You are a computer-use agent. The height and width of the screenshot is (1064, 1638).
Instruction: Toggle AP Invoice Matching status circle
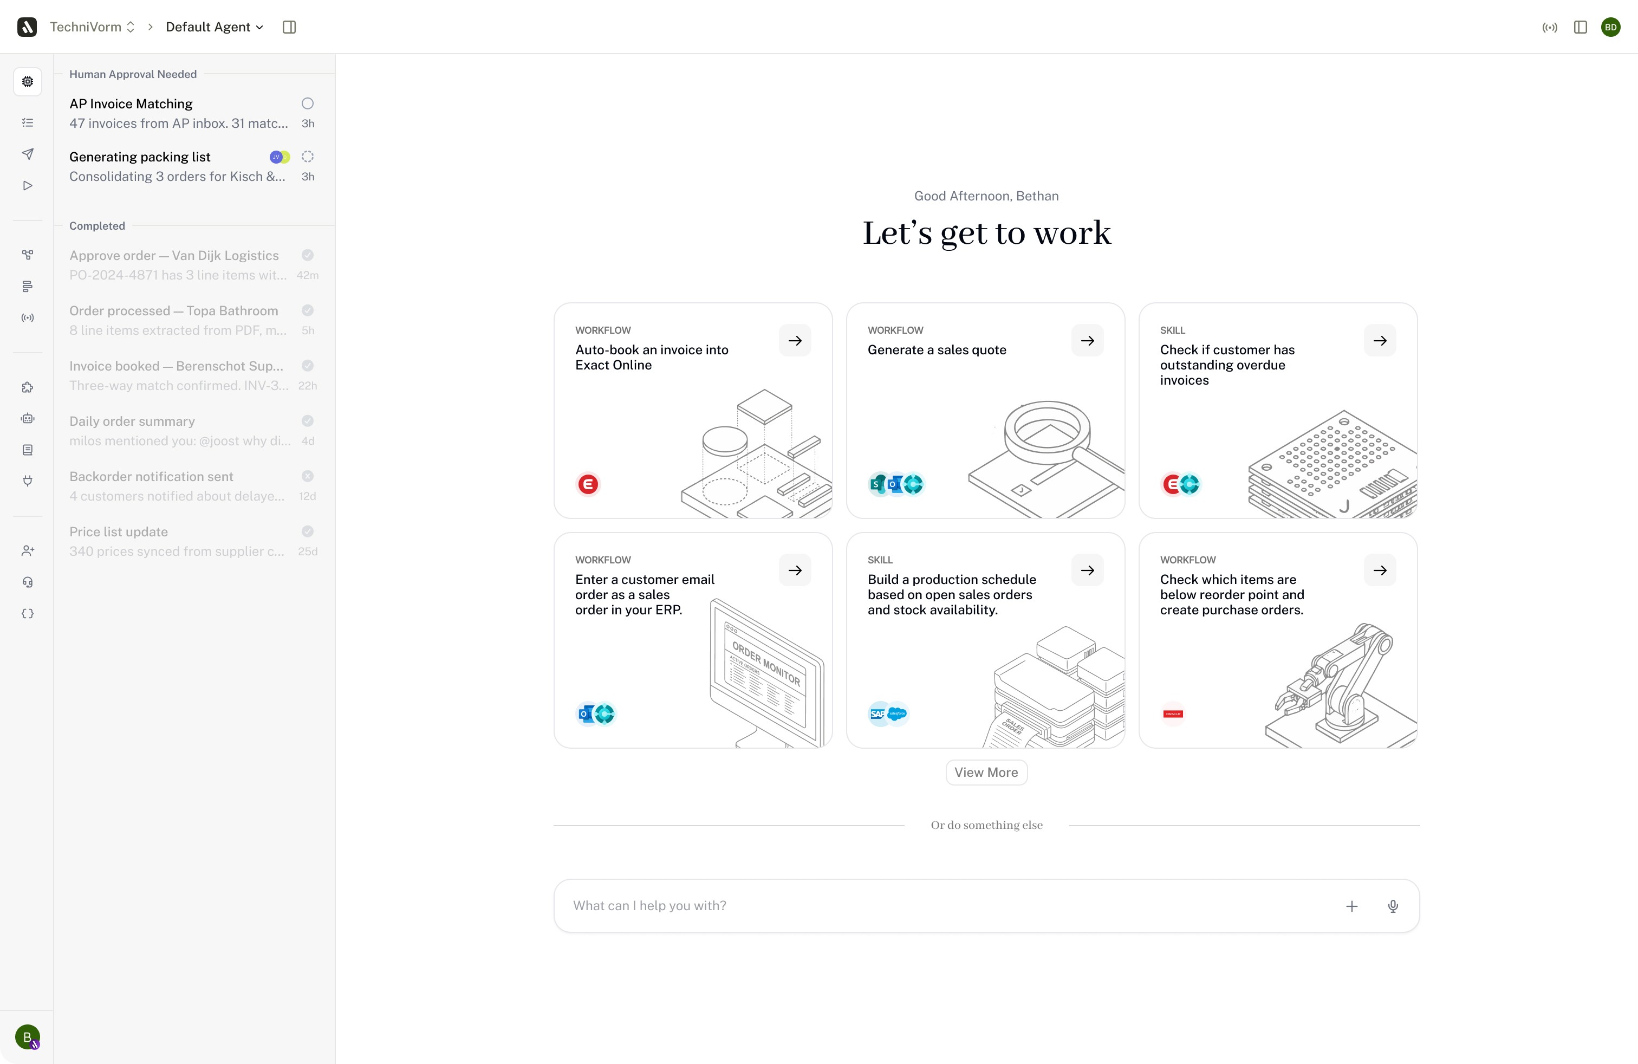pos(308,104)
